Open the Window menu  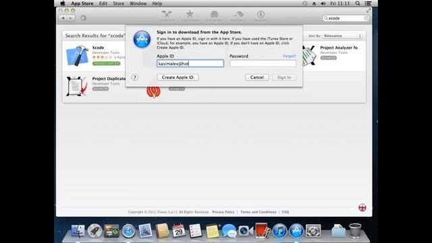(x=138, y=3)
